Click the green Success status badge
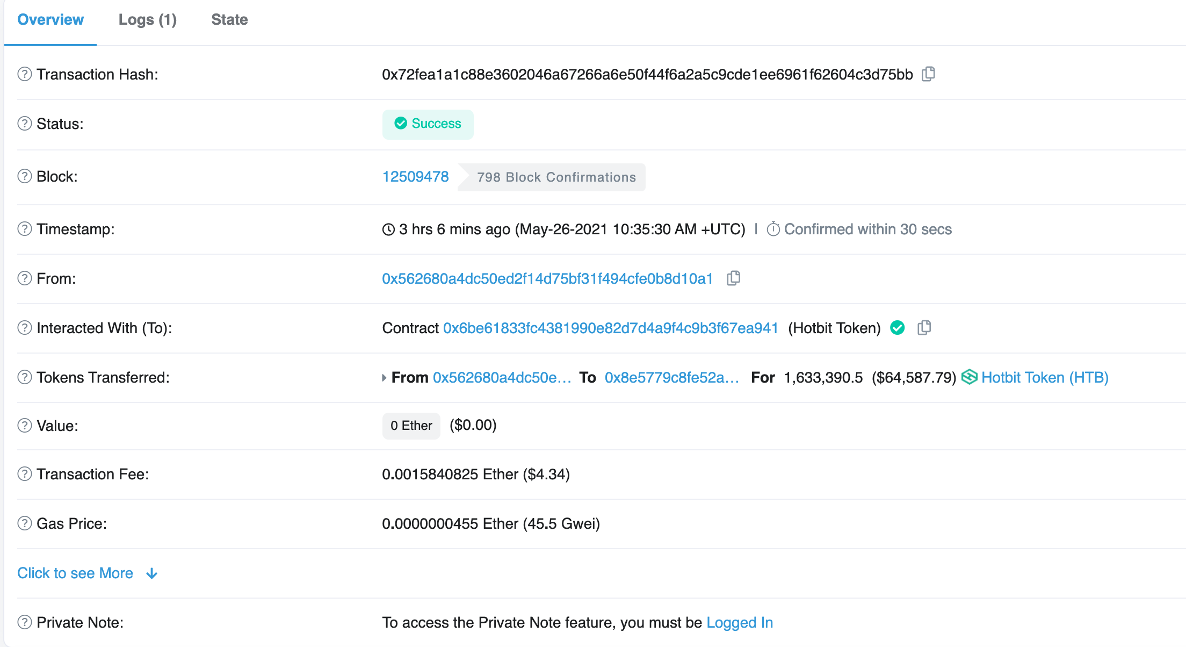 pyautogui.click(x=428, y=124)
